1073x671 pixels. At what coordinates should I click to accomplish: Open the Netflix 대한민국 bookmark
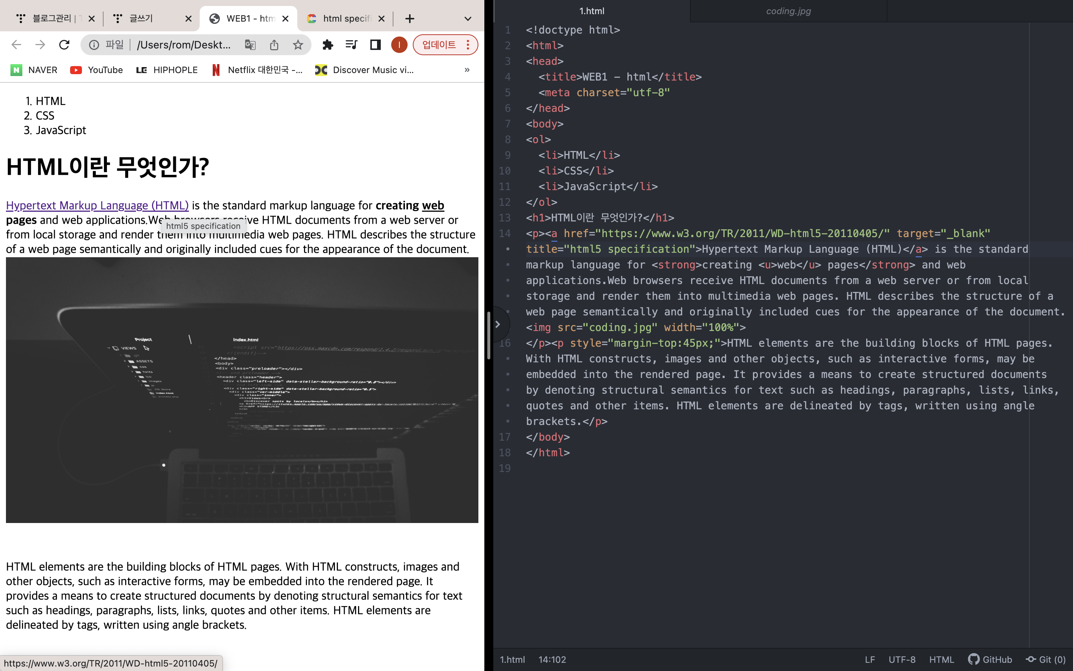[x=257, y=70]
